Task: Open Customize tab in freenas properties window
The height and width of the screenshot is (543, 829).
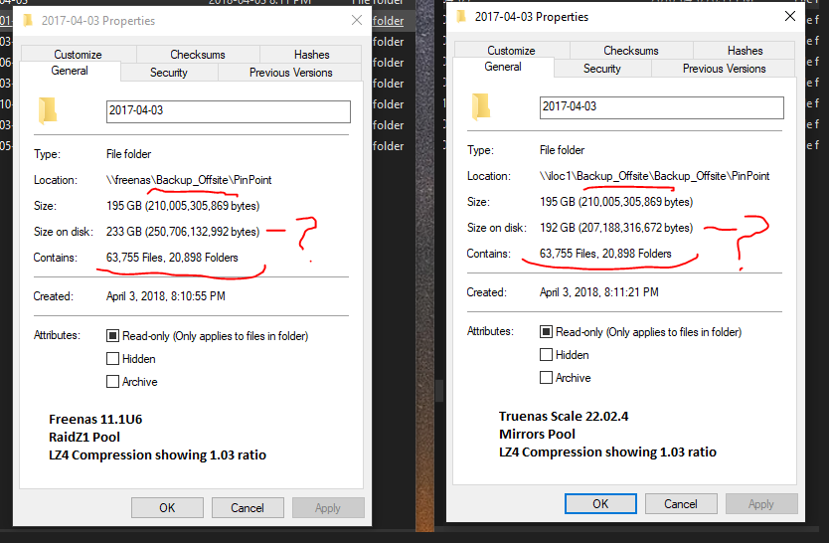Action: click(79, 55)
